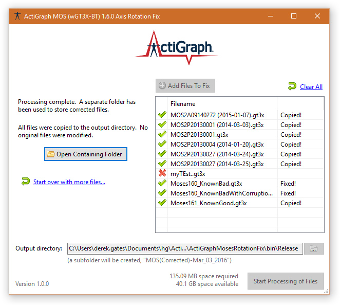Click the green checkmark beside Moses161_KnownGood.gt3x
The width and height of the screenshot is (340, 305).
(162, 203)
